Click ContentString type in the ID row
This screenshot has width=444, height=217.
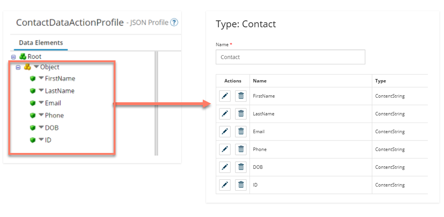click(390, 185)
